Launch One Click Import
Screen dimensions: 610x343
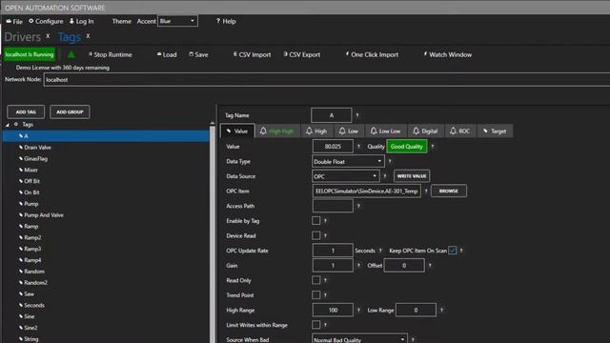pos(372,55)
